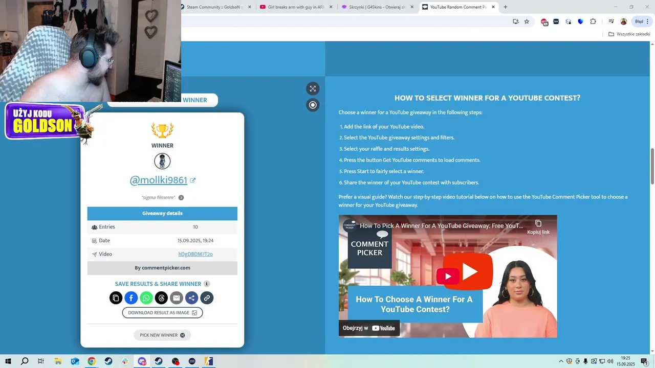
Task: Switch to the Skrzynki G4Skins tab
Action: (x=378, y=7)
